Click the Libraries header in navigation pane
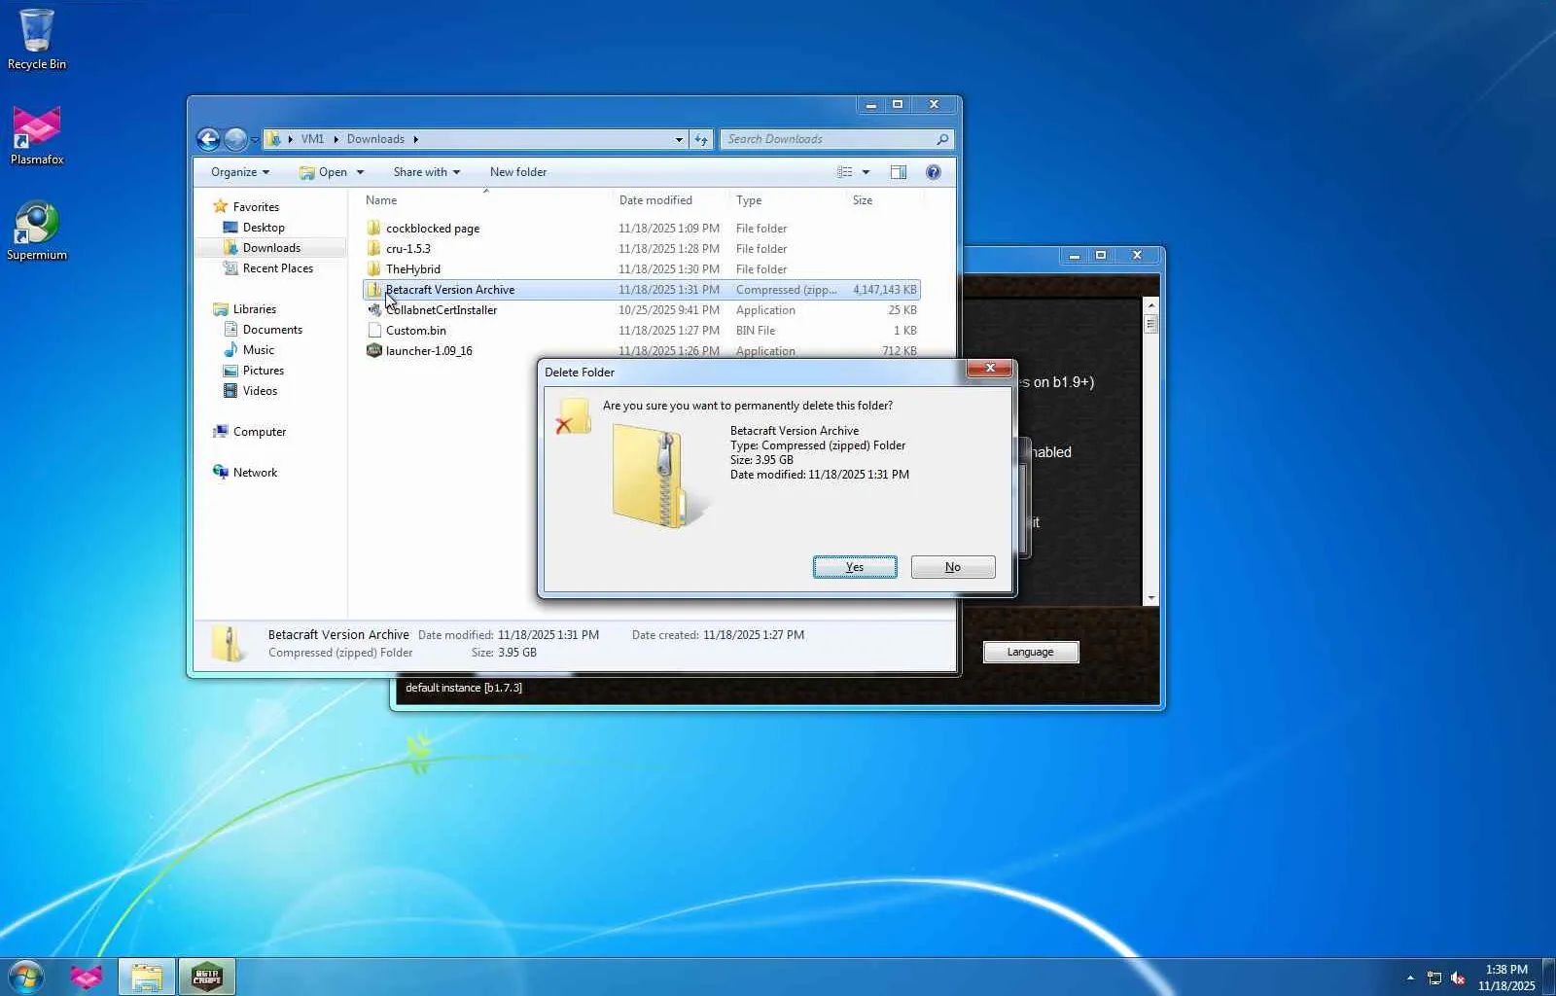This screenshot has width=1556, height=996. point(254,309)
